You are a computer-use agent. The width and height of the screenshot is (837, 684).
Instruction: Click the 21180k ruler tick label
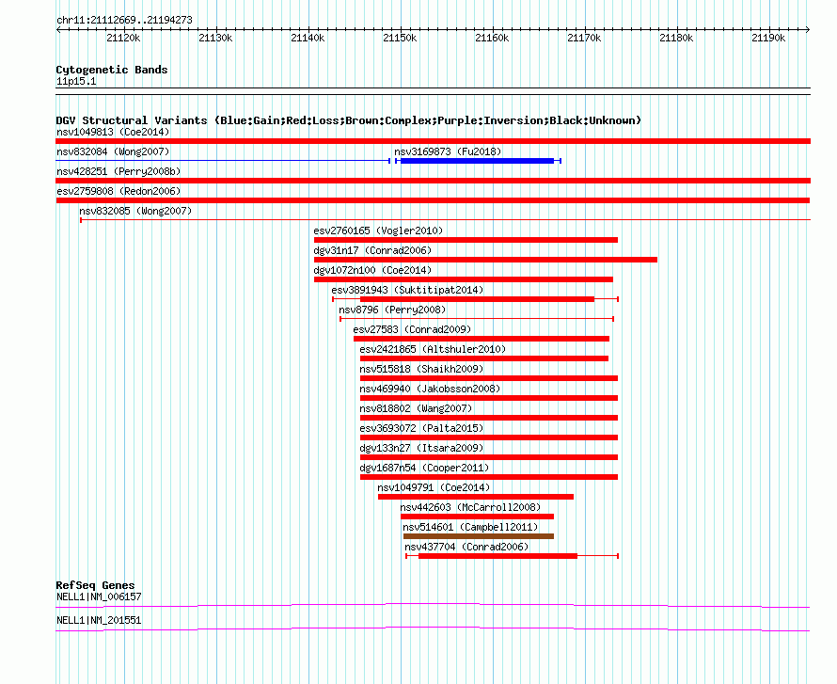coord(676,38)
